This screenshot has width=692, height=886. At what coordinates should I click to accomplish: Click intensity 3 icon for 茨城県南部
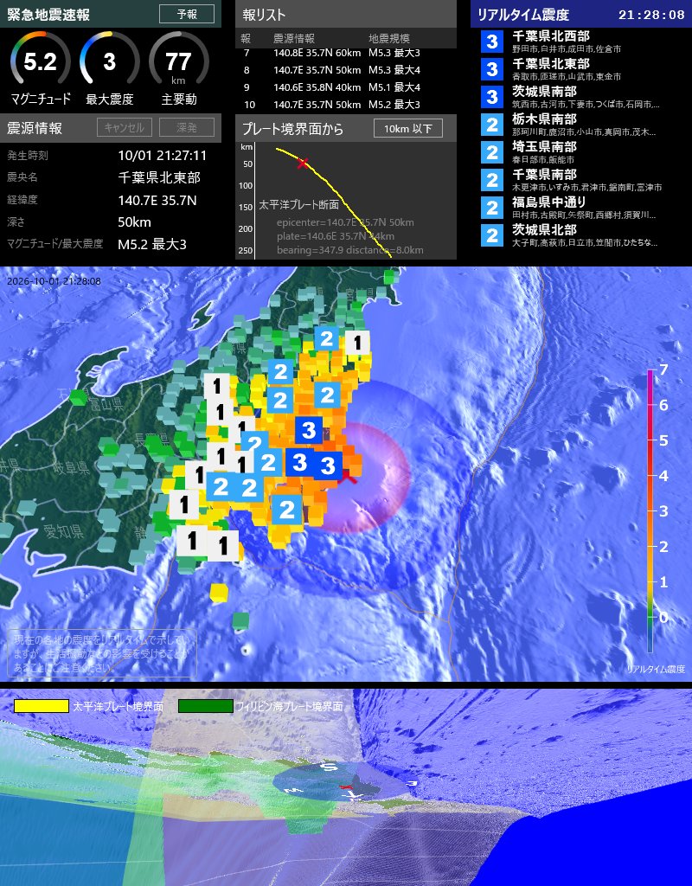click(x=492, y=97)
